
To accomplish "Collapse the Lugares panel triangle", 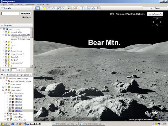I will [2, 25].
